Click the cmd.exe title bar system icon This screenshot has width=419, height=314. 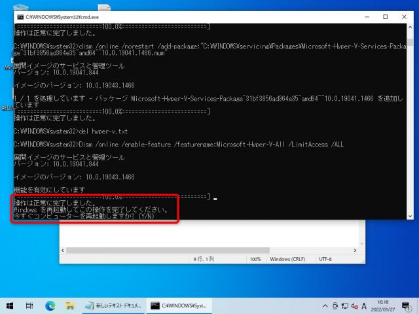[19, 16]
